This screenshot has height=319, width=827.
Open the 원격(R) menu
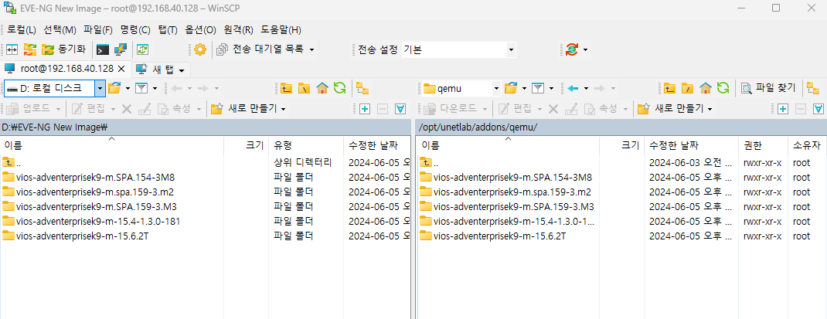[x=238, y=29]
